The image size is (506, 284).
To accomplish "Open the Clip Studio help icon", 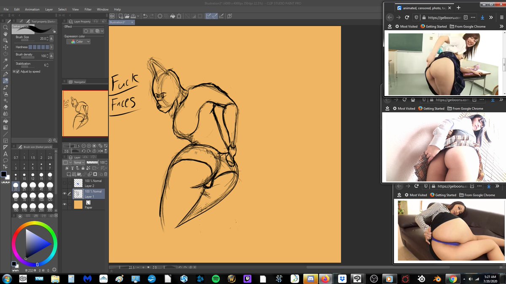I will tap(230, 16).
